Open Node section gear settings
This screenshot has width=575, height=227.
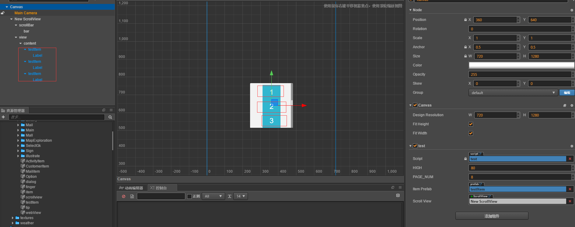(572, 10)
